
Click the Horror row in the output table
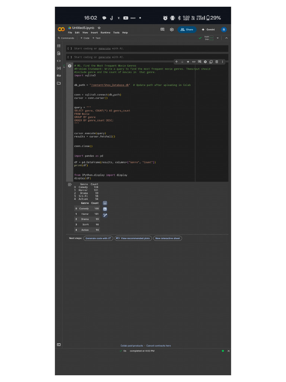point(87,214)
